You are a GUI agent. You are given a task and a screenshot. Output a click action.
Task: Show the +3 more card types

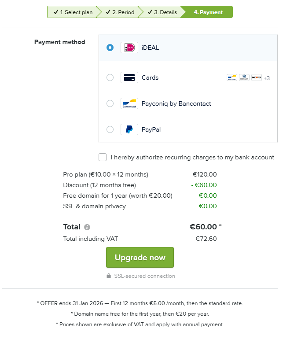coord(266,78)
